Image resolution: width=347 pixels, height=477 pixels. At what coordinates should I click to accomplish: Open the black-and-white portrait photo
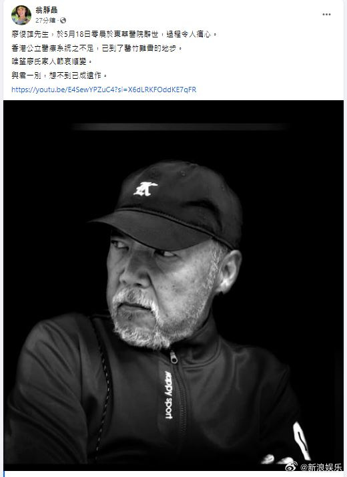(x=173, y=285)
